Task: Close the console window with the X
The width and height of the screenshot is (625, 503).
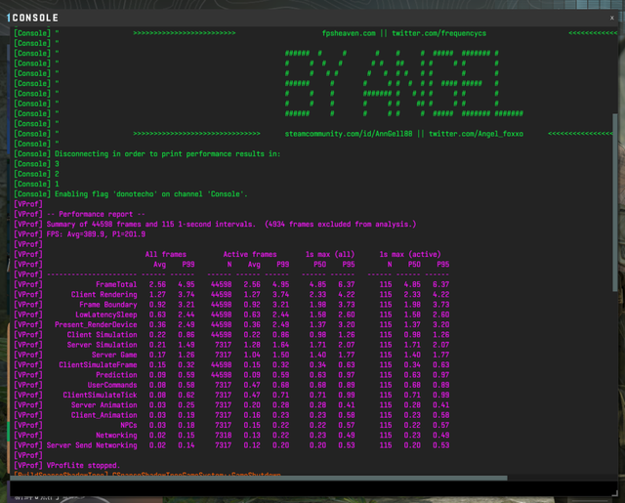Action: [x=612, y=17]
